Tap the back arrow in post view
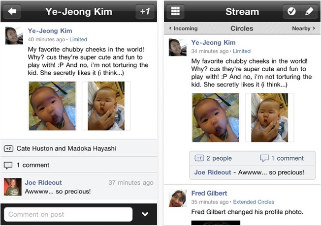This screenshot has width=321, height=226. [12, 11]
